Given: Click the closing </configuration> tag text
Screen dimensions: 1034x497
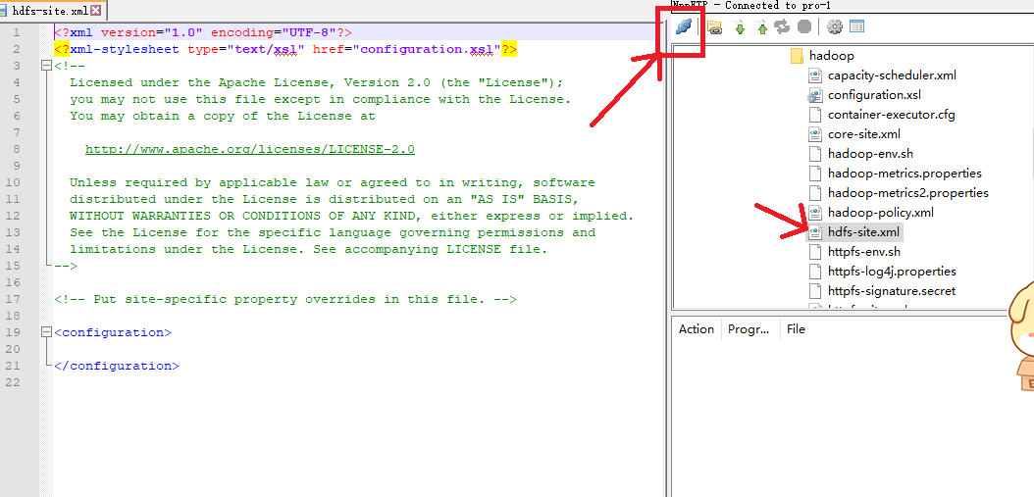Looking at the screenshot, I should (x=116, y=366).
